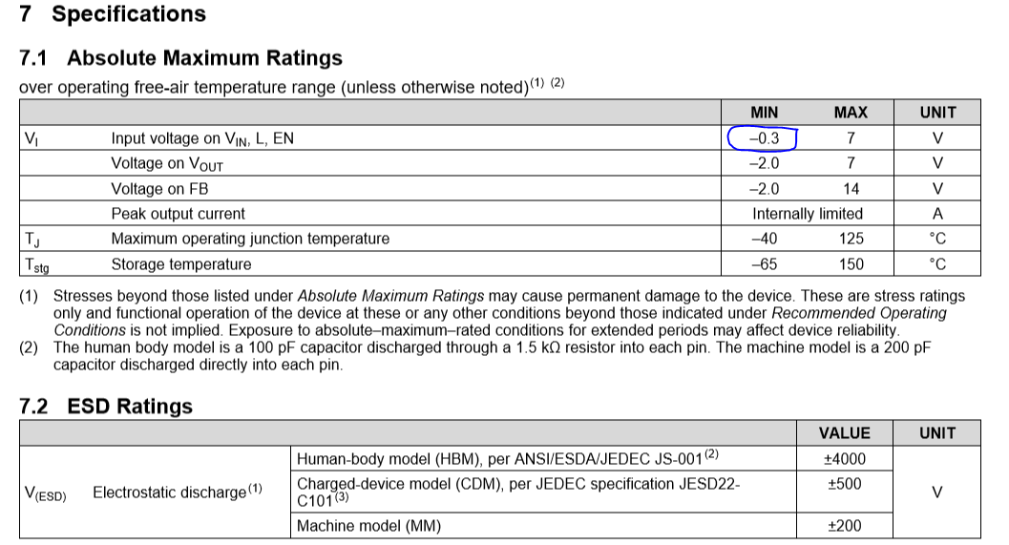Click the MIN column header
The image size is (1009, 545).
click(764, 113)
